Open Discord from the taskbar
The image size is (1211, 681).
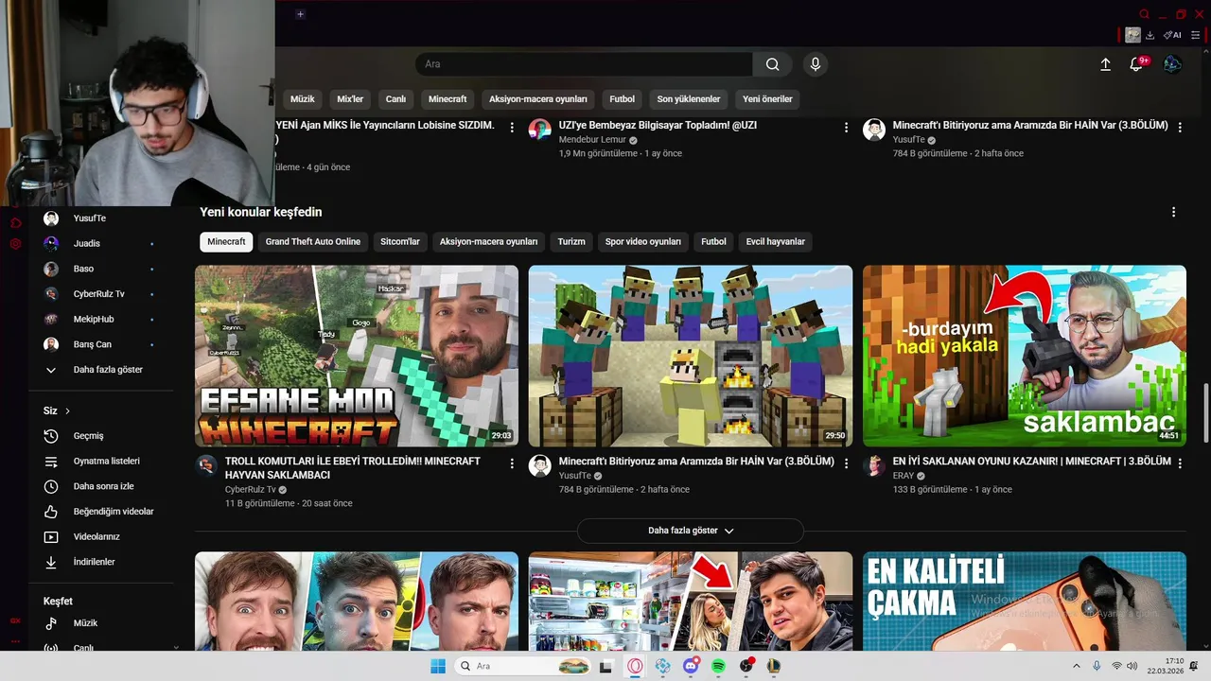click(691, 666)
